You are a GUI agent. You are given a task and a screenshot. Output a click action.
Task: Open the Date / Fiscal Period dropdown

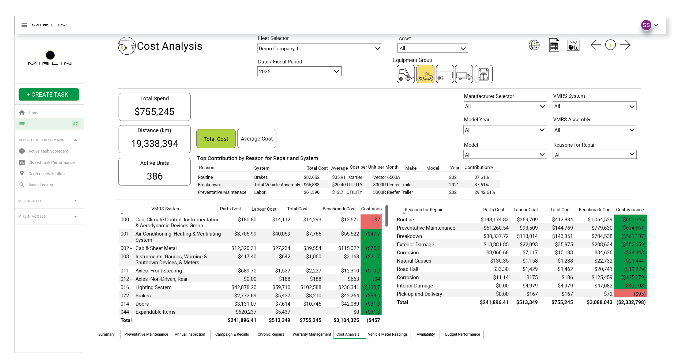299,71
